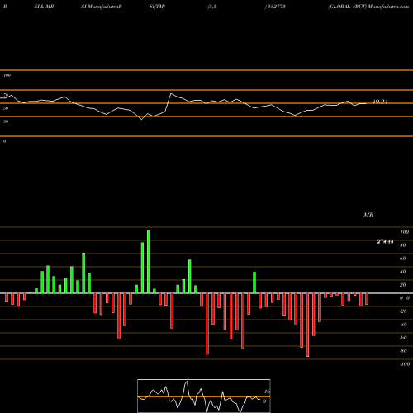Click the '0 0' label on MR scale
Screen dimensions: 413x413
[405, 298]
